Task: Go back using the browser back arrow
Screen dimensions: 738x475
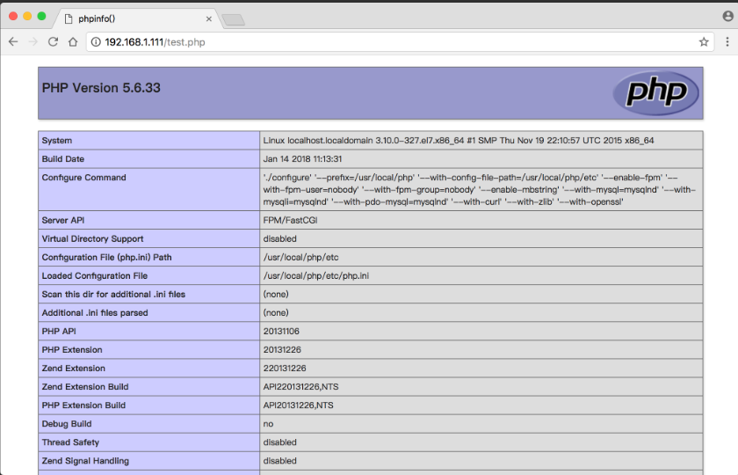Action: (13, 42)
